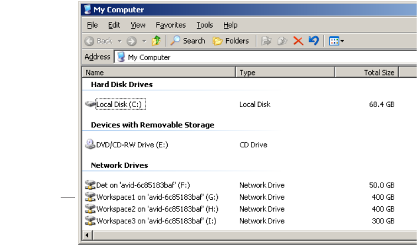Click the Forward navigation button
418x246 pixels.
(x=131, y=41)
